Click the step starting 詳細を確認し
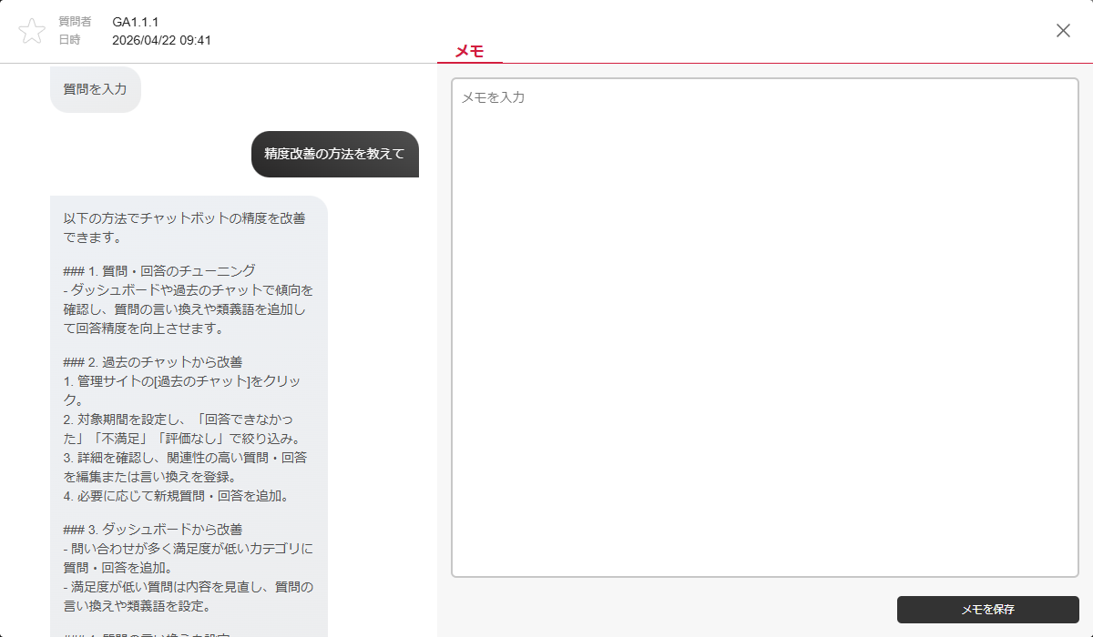This screenshot has width=1093, height=637. 186,458
